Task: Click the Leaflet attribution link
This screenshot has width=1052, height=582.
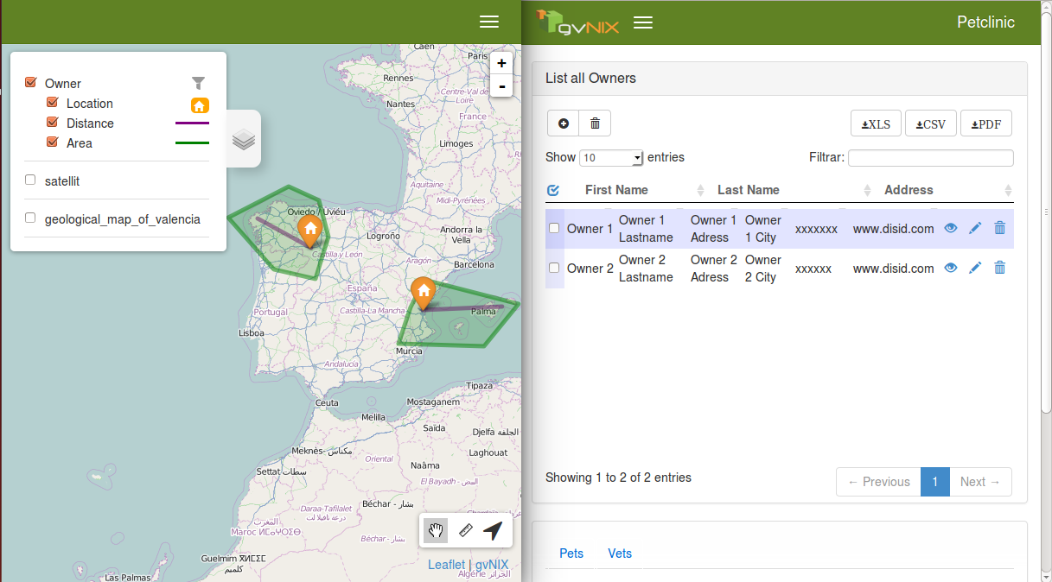Action: coord(446,565)
